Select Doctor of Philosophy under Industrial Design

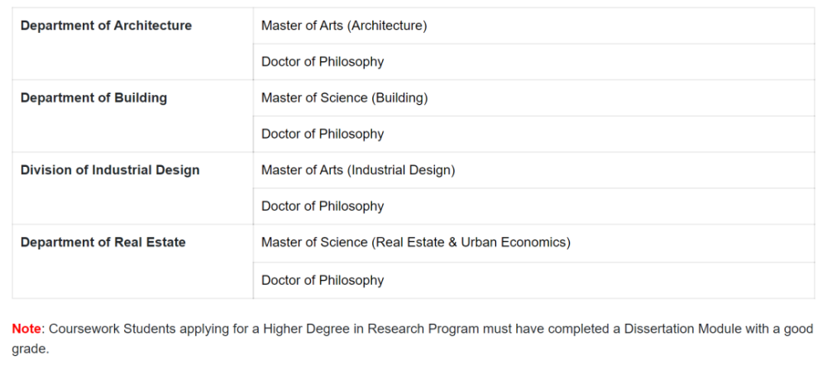[x=323, y=206]
